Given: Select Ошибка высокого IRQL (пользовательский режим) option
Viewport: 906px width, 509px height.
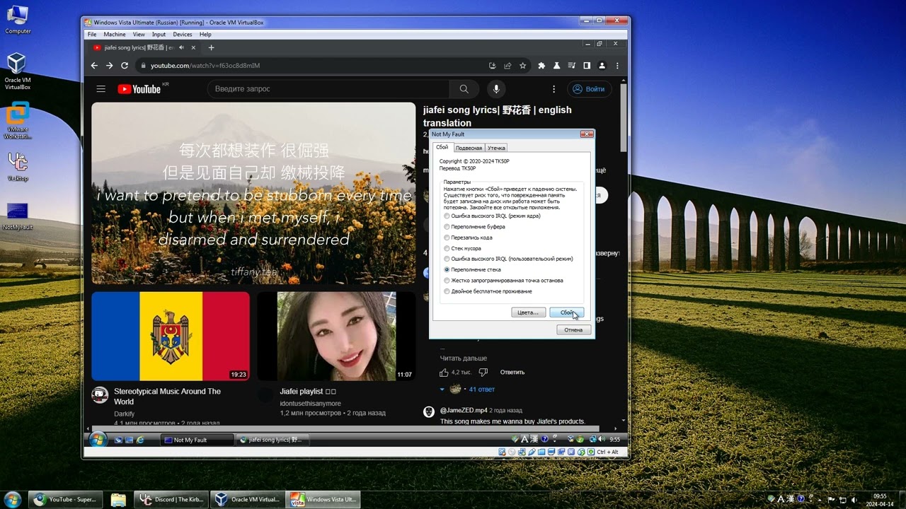Looking at the screenshot, I should pos(508,259).
